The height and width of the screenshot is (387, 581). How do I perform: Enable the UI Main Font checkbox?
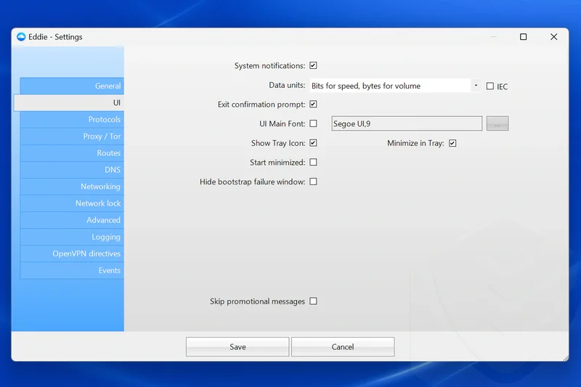click(313, 123)
